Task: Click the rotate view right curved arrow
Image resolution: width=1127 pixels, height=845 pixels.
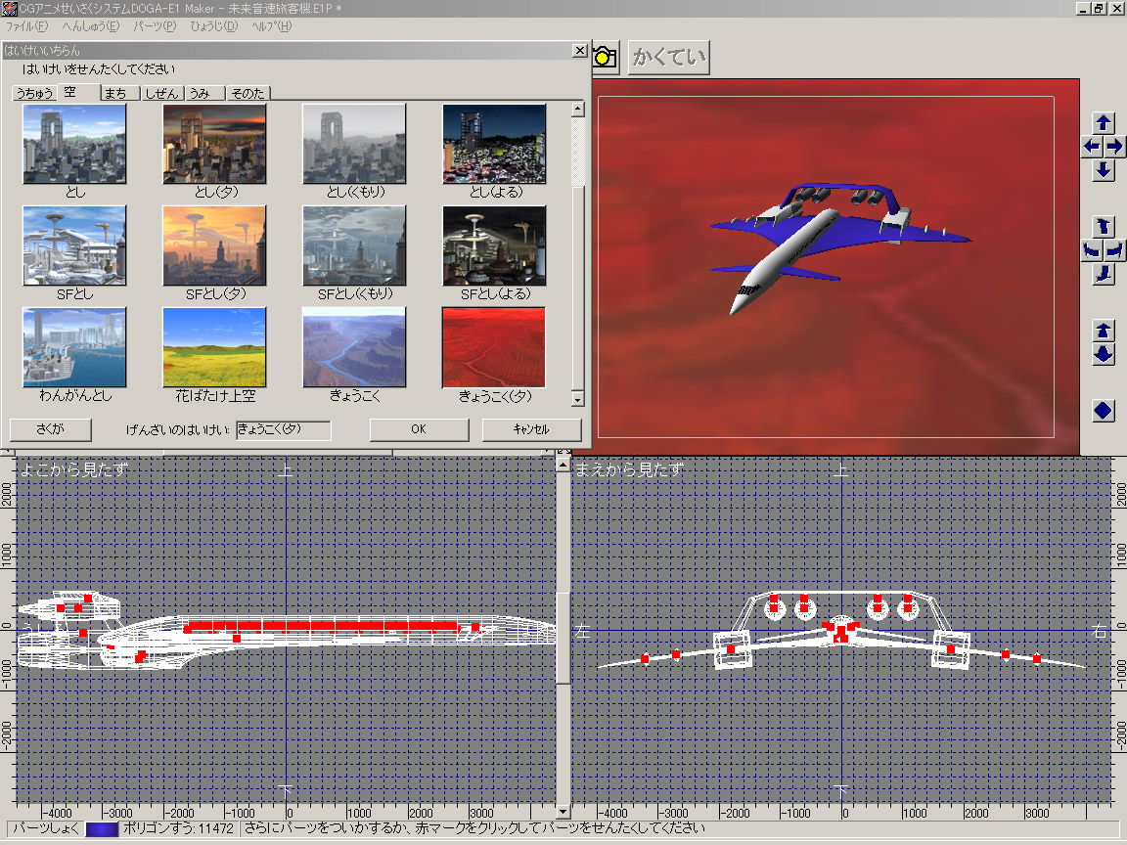Action: [x=1115, y=250]
